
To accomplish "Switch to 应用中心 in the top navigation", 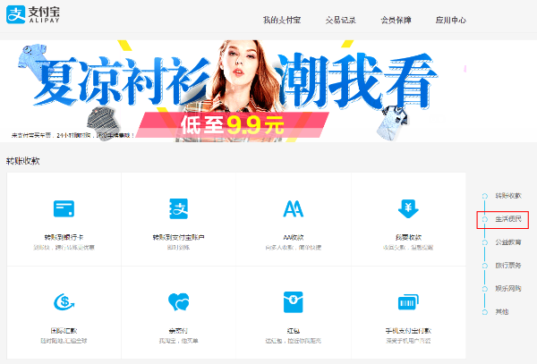I will (450, 19).
